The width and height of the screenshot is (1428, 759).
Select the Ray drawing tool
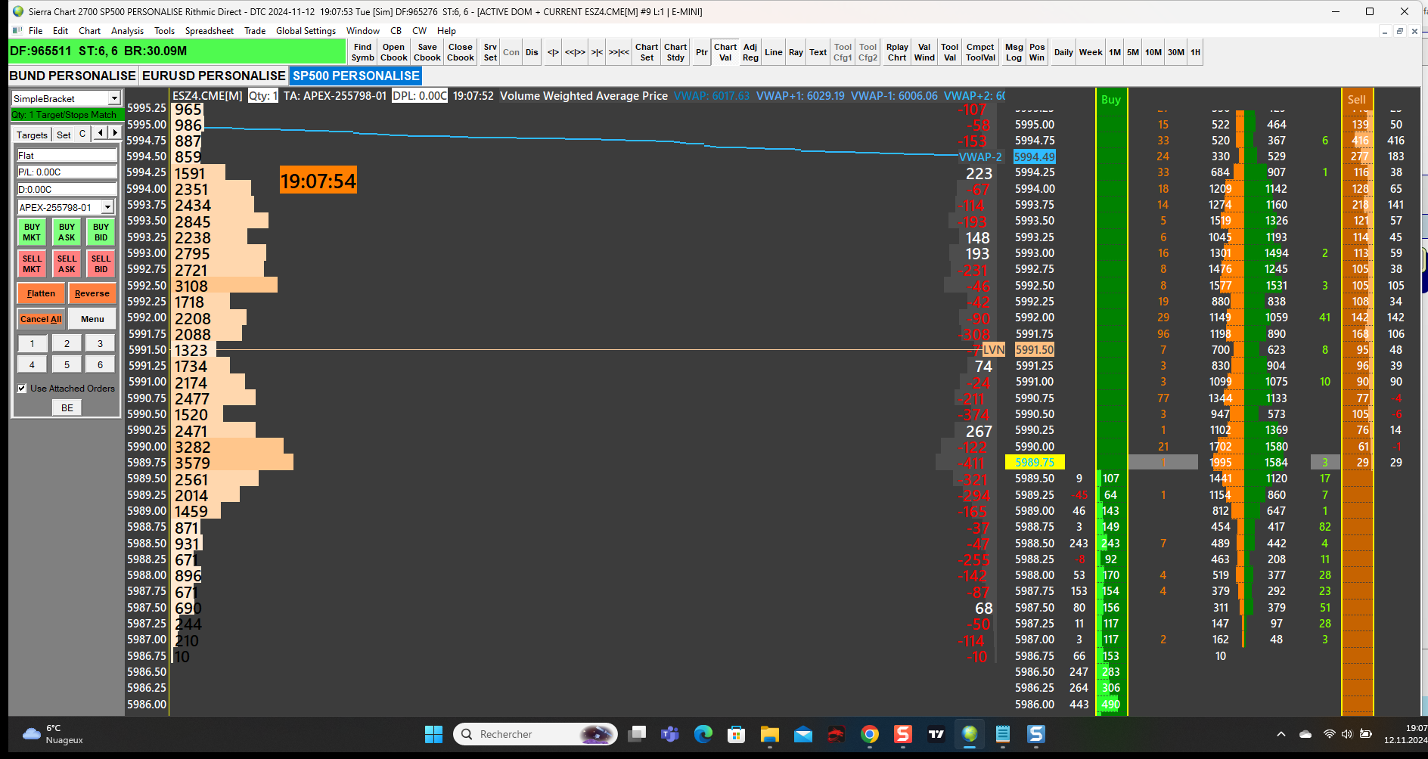(796, 52)
